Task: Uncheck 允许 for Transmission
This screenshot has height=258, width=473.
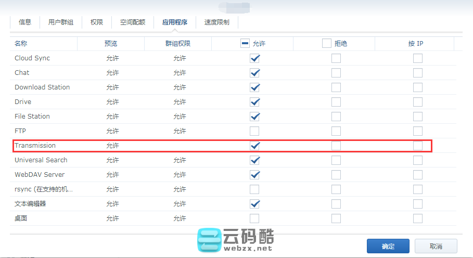Action: (x=254, y=146)
